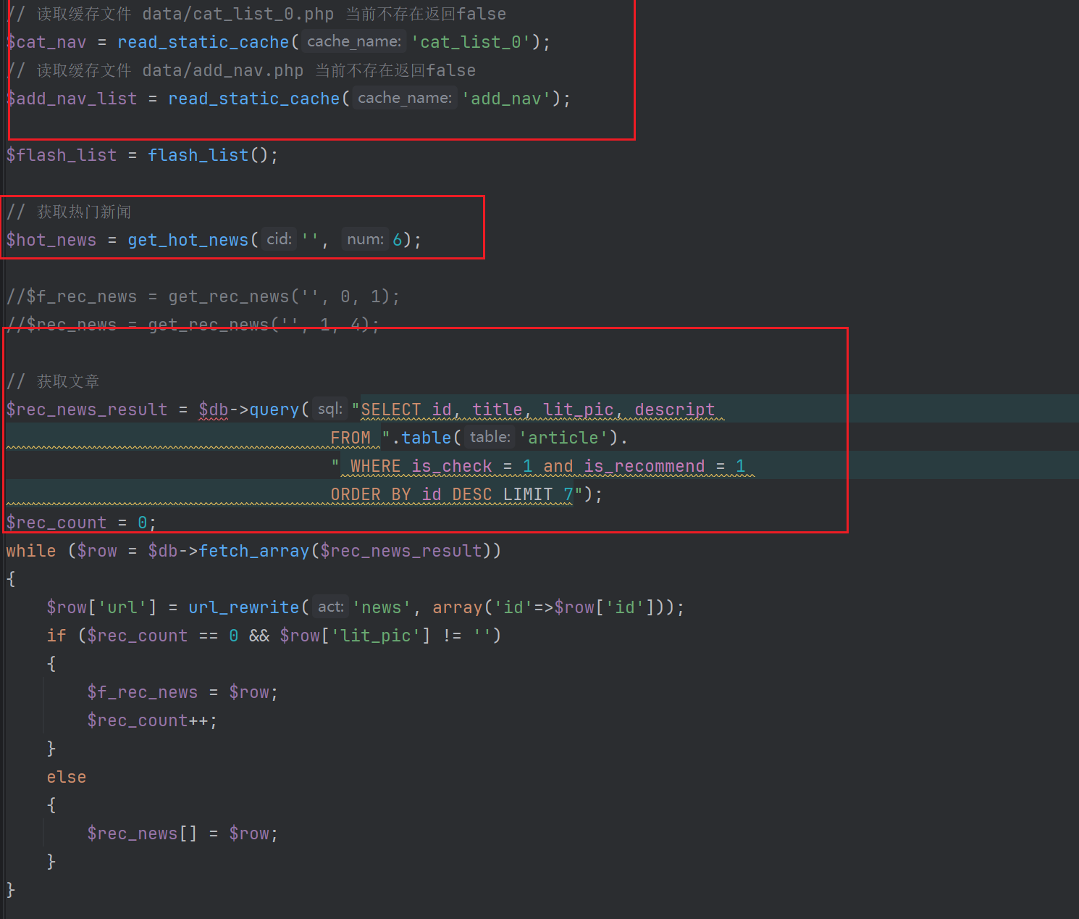Click the num: parameter hint

click(365, 239)
